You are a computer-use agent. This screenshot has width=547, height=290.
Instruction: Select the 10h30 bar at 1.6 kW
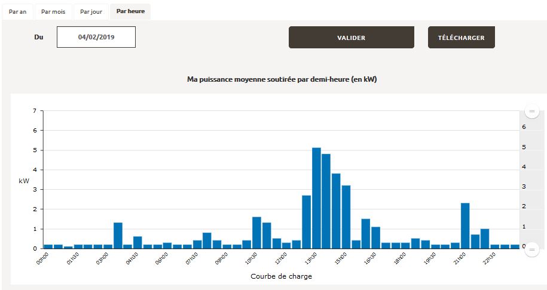256,233
